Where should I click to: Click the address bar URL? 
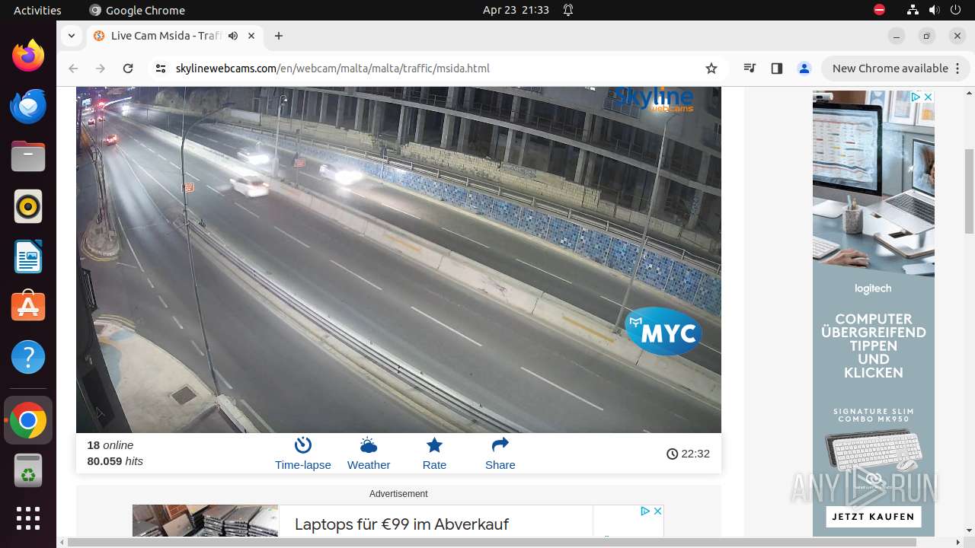[332, 68]
